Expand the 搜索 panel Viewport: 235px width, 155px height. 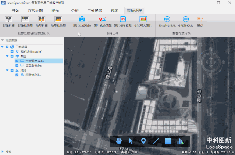pos(3,152)
